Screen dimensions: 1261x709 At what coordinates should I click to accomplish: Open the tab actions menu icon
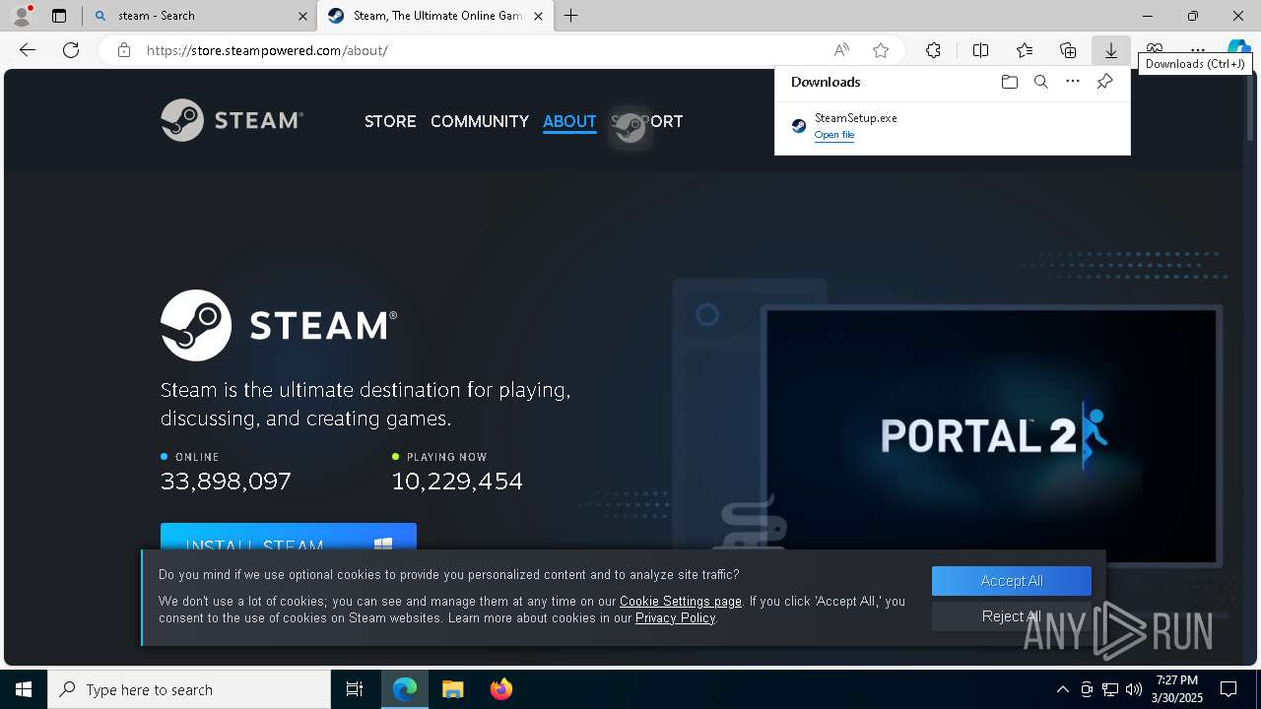pos(59,16)
